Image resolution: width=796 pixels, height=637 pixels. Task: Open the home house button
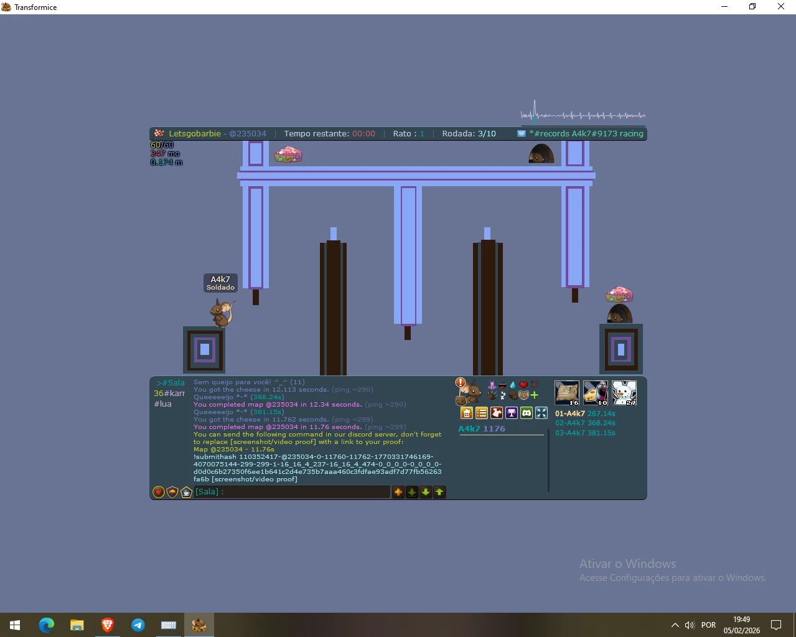tap(467, 413)
